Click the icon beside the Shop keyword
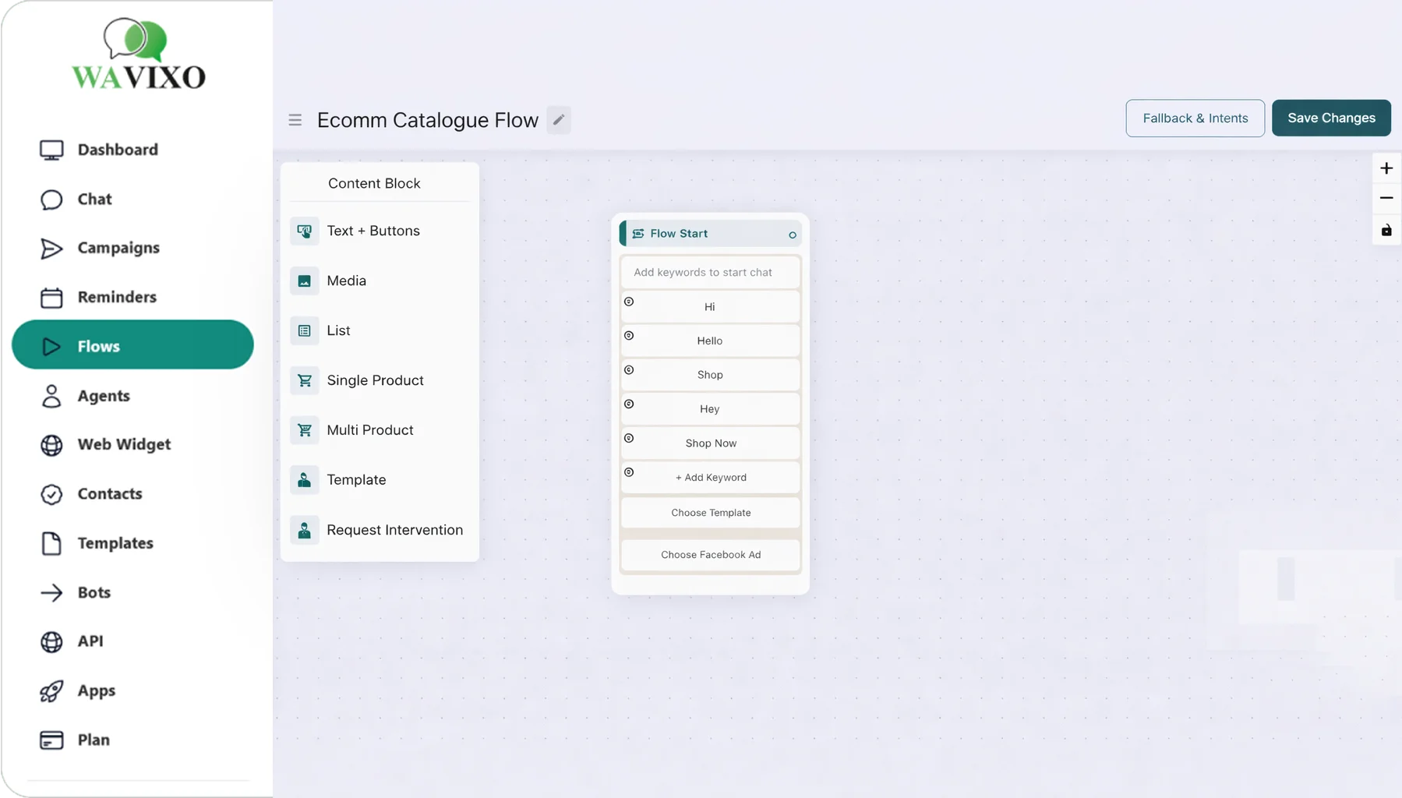This screenshot has height=798, width=1402. (x=629, y=370)
